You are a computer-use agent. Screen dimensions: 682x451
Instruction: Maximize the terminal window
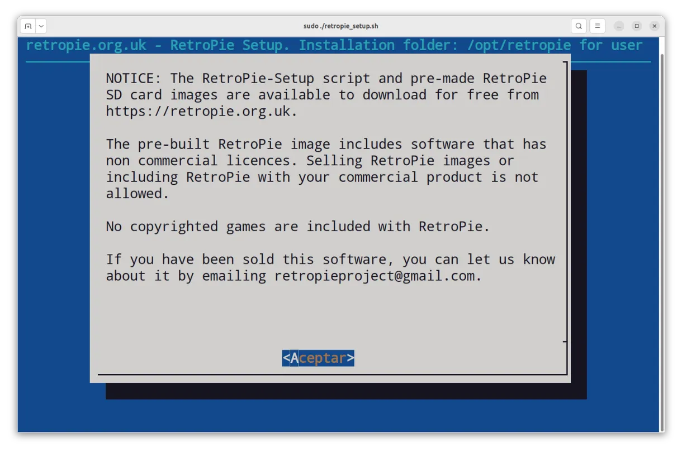tap(636, 26)
